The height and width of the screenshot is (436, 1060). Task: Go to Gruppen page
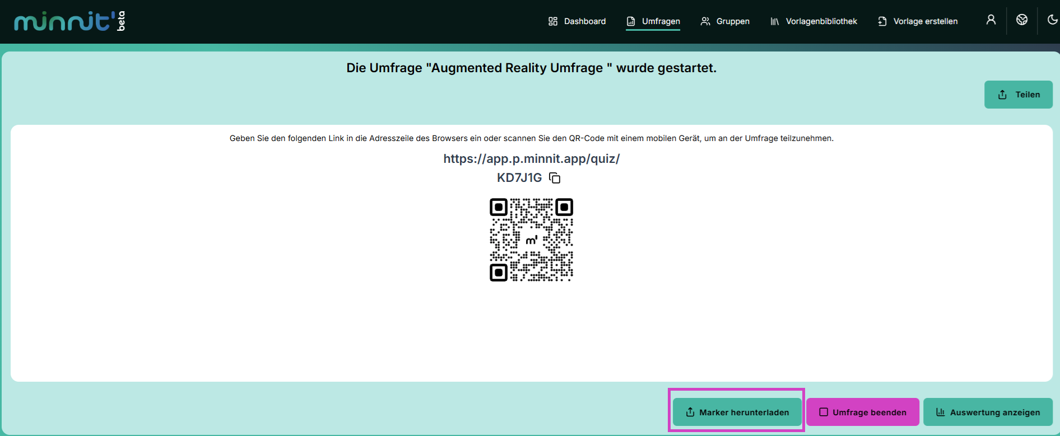725,21
